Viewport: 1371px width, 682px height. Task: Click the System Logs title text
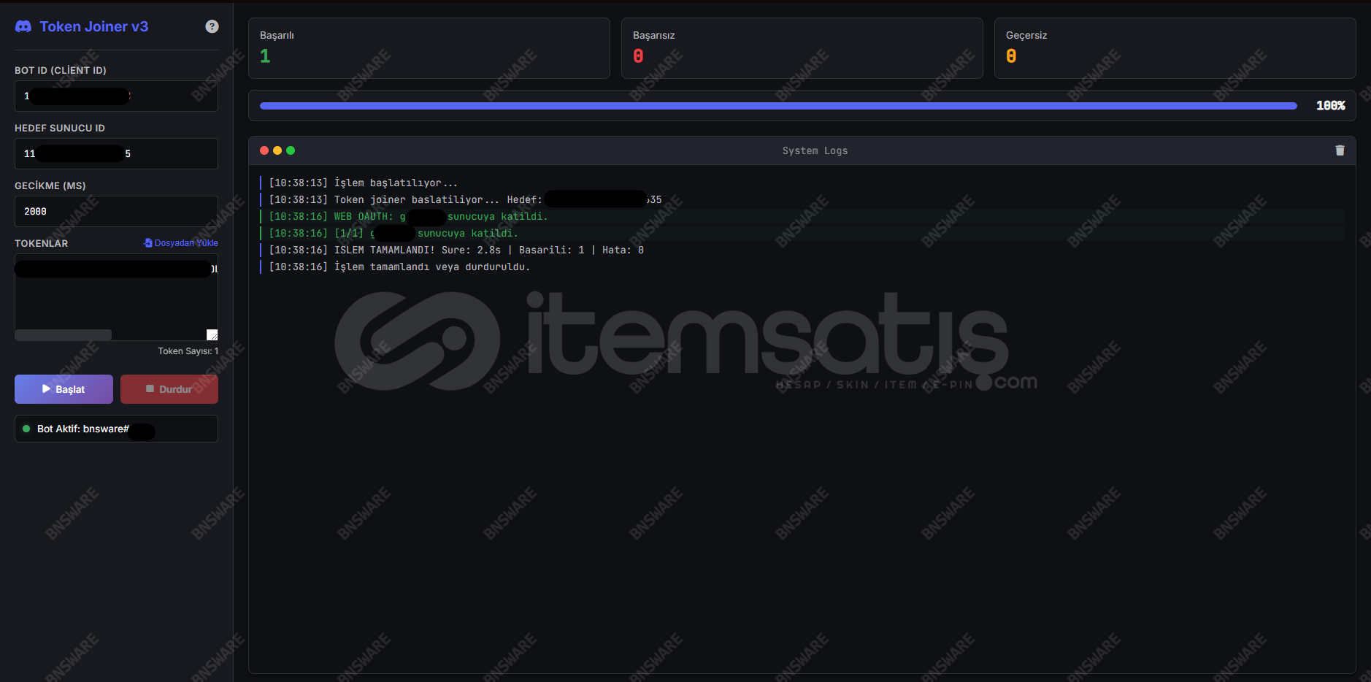pyautogui.click(x=815, y=150)
